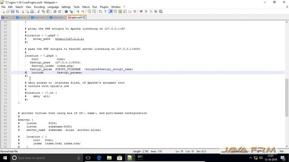Close the nginx.conf tab
This screenshot has width=289, height=162.
point(84,18)
